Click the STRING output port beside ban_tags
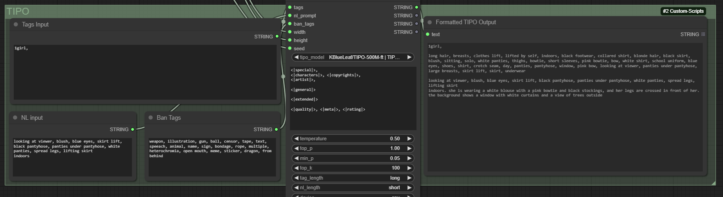Screen dimensions: 723x197 coord(417,24)
